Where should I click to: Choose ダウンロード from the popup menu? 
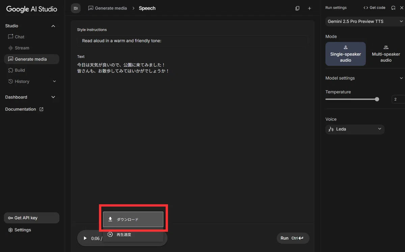click(x=133, y=219)
